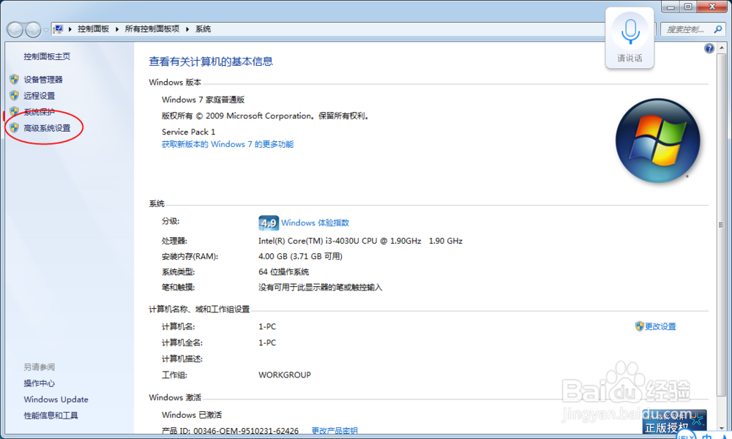Click the vertical scrollbar up arrow

coord(722,48)
